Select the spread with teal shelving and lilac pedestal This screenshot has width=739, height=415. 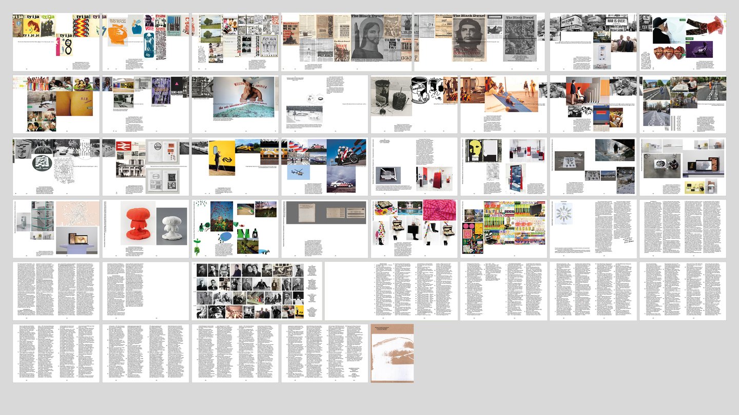click(56, 229)
